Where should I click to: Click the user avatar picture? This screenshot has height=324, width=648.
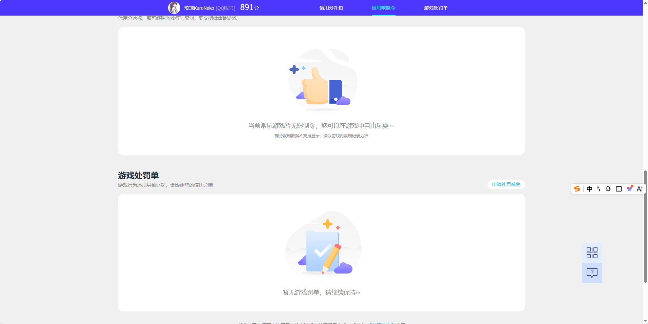[174, 8]
